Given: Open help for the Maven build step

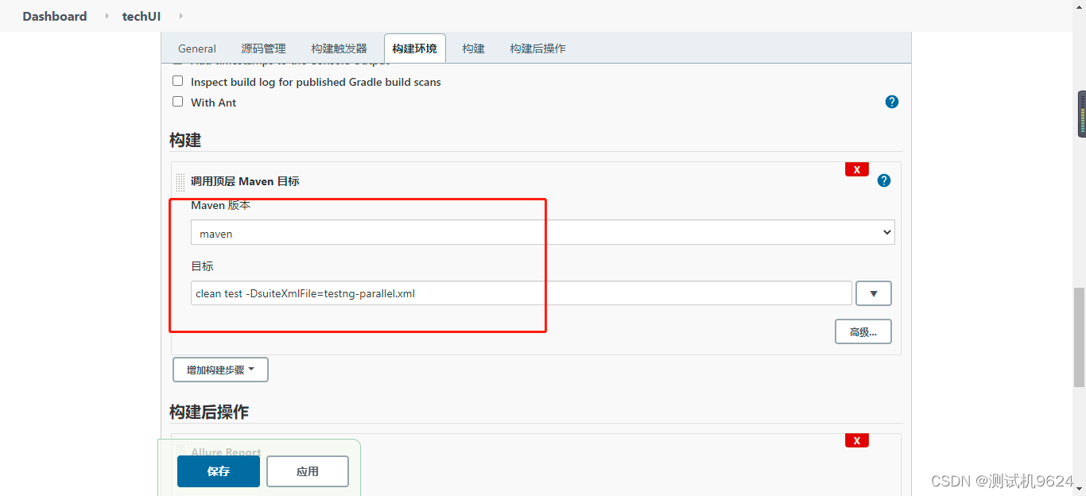Looking at the screenshot, I should [x=884, y=180].
